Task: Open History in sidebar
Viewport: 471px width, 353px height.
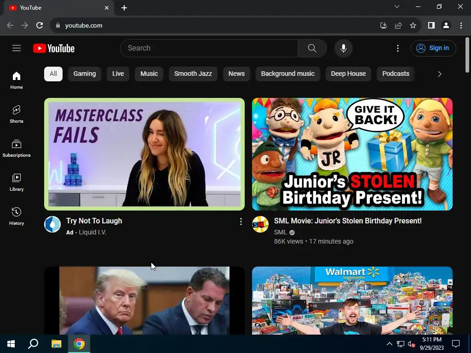Action: (x=17, y=216)
